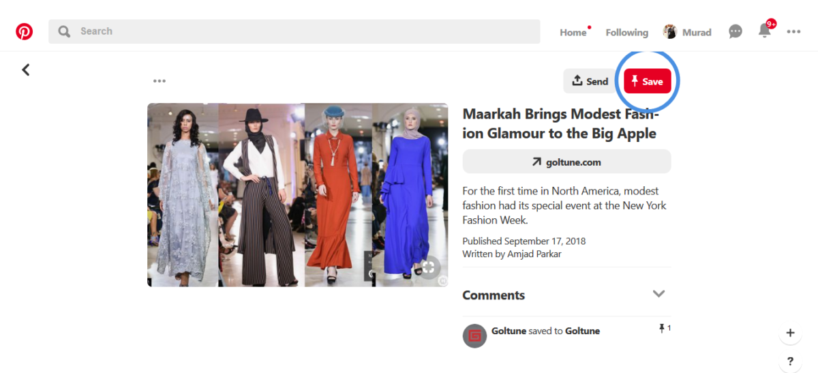Image resolution: width=818 pixels, height=373 pixels.
Task: Switch to the Following tab
Action: tap(626, 32)
